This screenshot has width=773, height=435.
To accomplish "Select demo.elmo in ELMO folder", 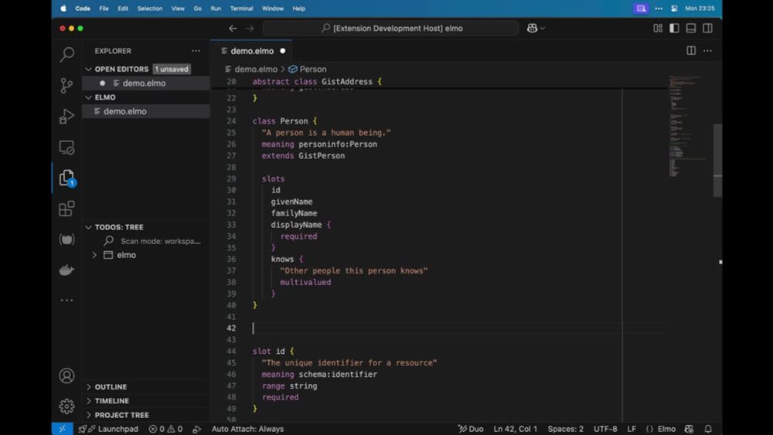I will tap(146, 111).
